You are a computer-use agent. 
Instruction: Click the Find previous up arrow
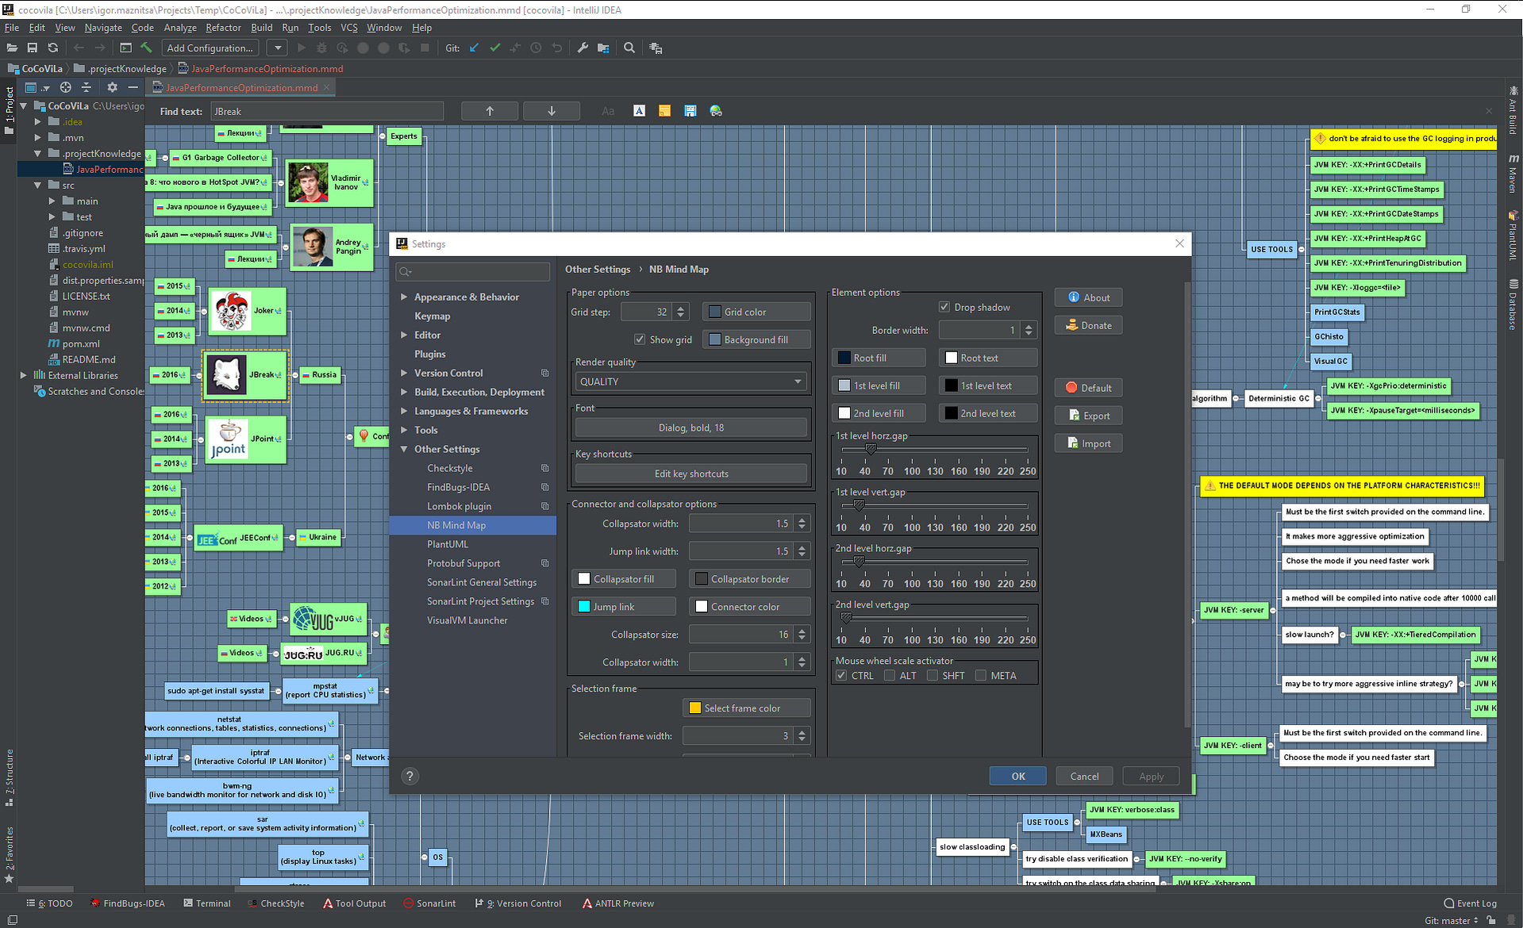490,111
